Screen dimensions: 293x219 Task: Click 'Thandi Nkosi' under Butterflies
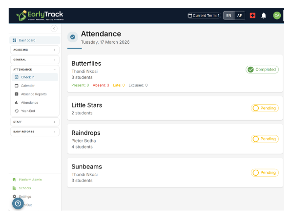click(x=84, y=72)
